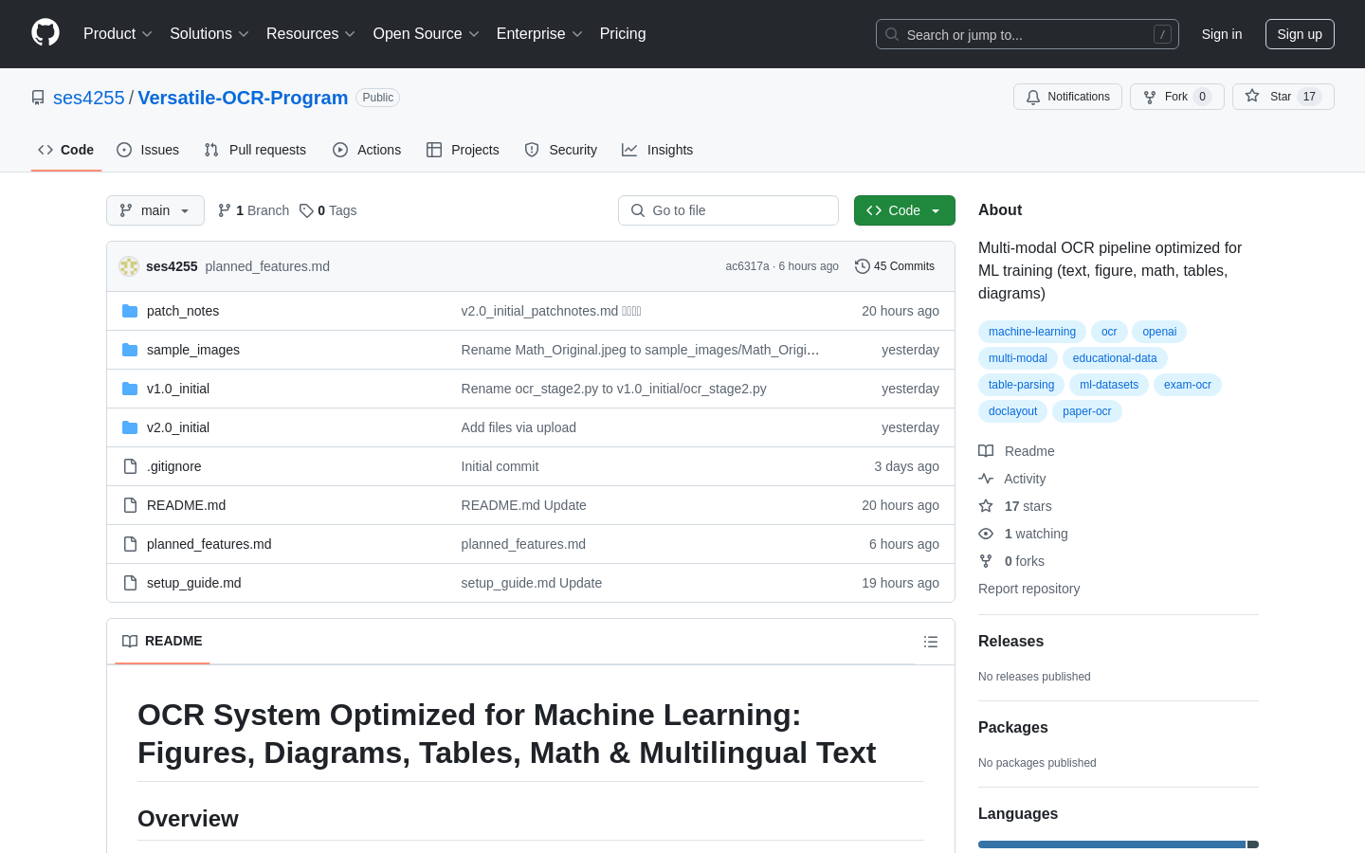1365x853 pixels.
Task: Open the ses4255 owner profile link
Action: coord(89,98)
